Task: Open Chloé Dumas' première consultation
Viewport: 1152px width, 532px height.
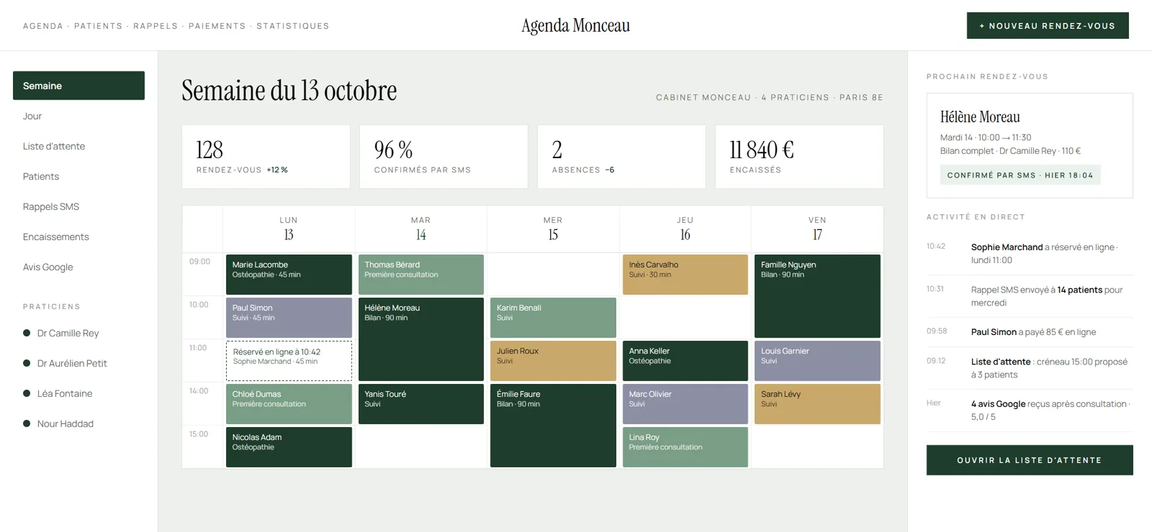Action: (289, 404)
